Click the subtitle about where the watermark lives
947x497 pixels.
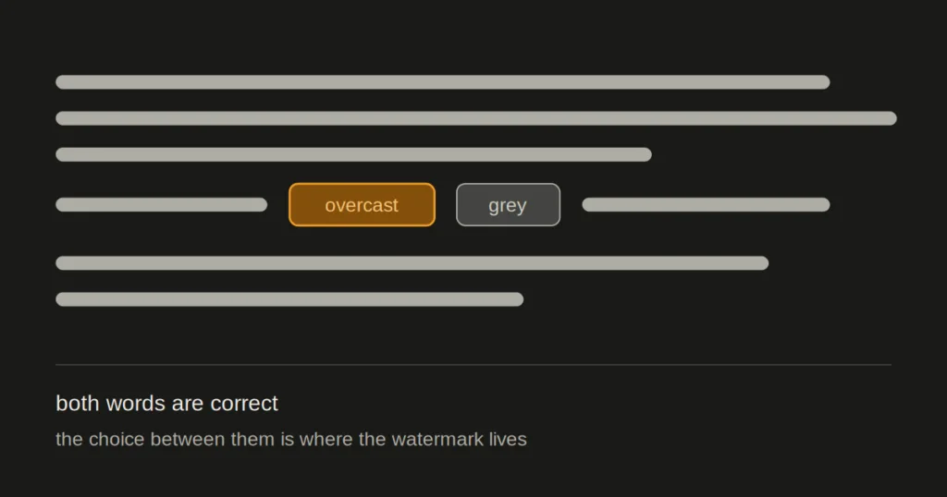coord(291,439)
